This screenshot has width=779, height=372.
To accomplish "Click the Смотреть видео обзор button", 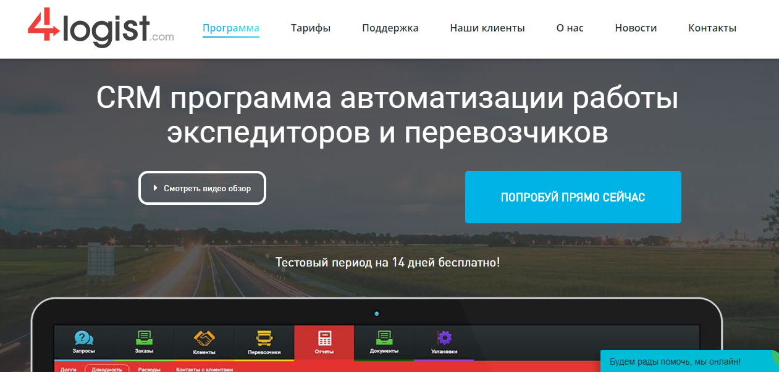I will coord(202,188).
